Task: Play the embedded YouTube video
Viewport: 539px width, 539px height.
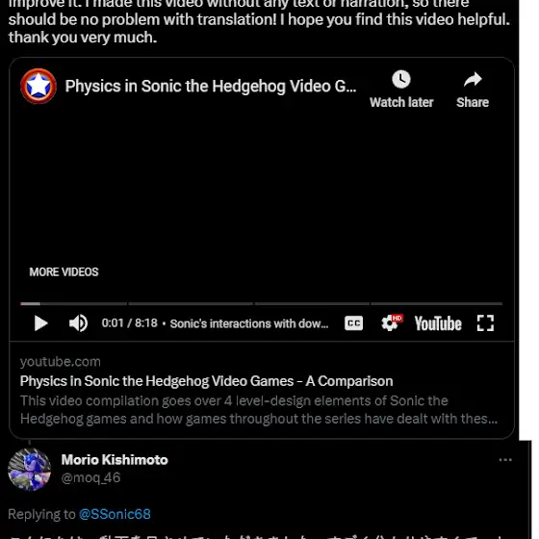Action: pyautogui.click(x=40, y=323)
